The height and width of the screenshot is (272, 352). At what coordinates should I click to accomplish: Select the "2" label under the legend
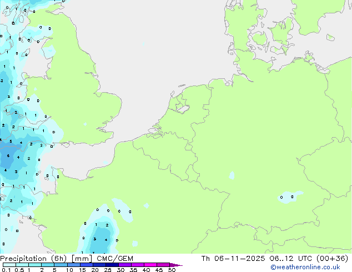42,270
